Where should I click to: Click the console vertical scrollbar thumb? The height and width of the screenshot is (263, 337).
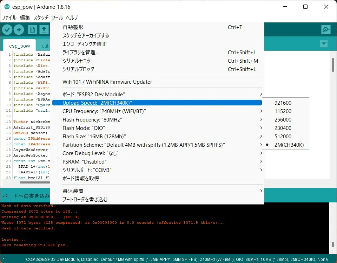pos(333,244)
